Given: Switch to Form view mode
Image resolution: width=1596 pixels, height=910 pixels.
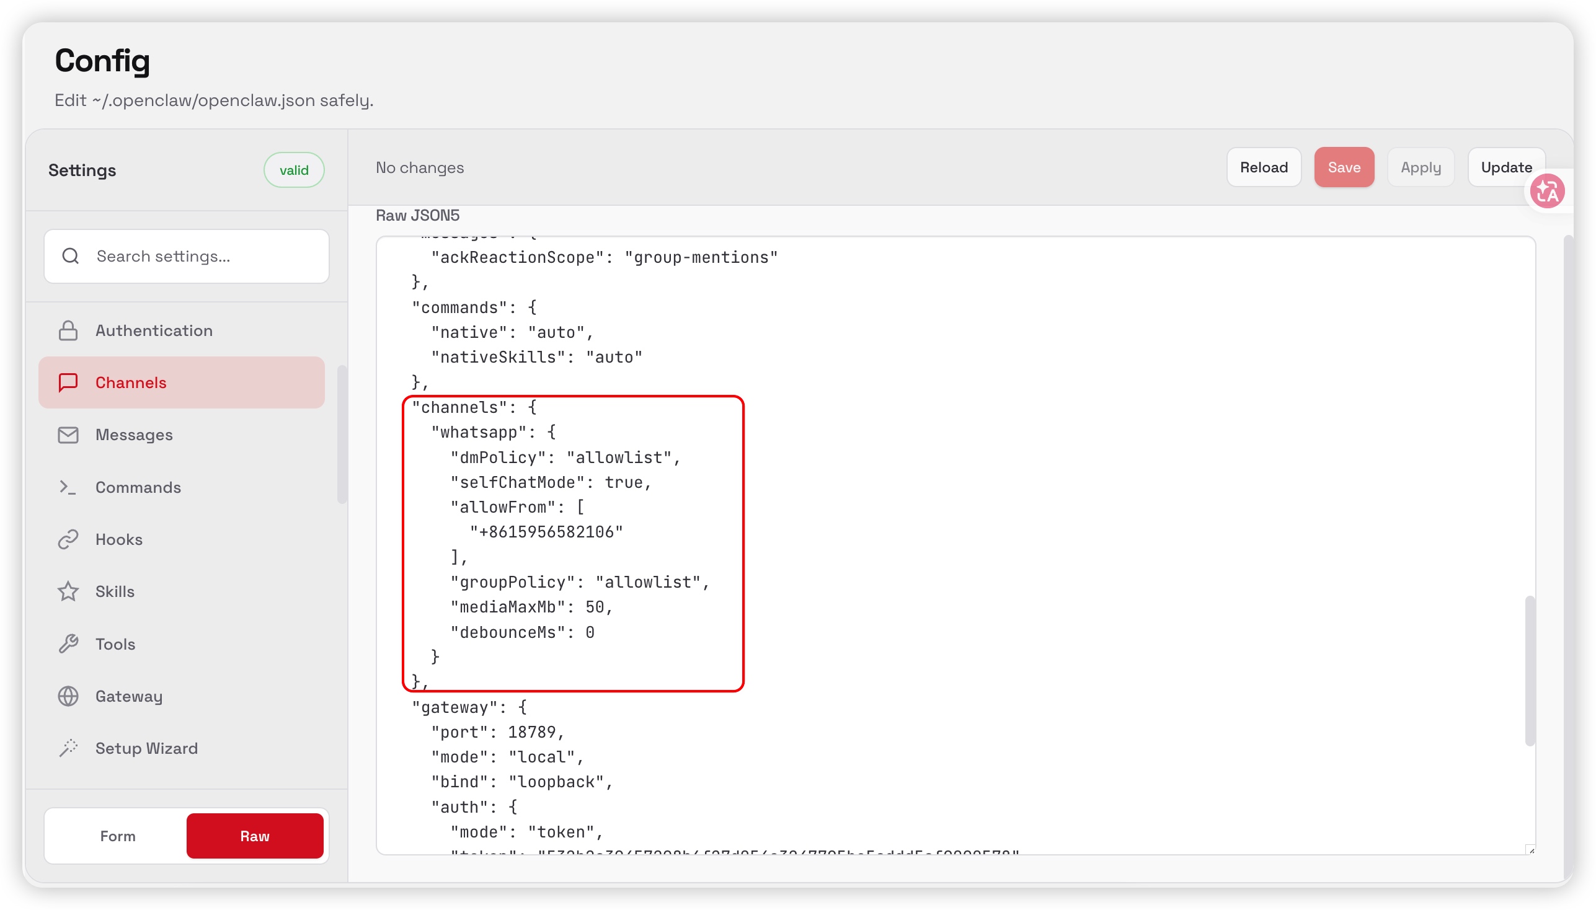Looking at the screenshot, I should tap(118, 836).
